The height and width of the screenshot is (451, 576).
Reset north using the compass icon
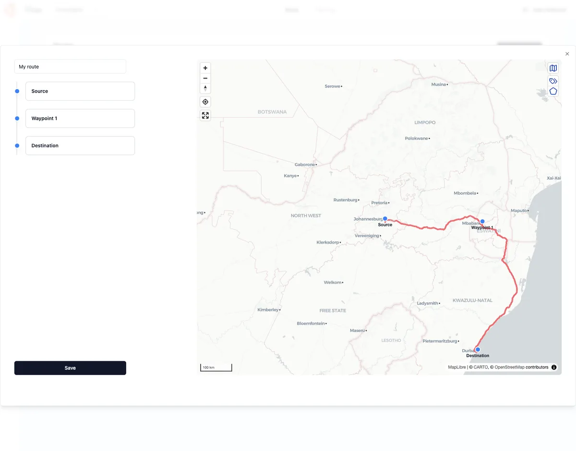tap(205, 88)
